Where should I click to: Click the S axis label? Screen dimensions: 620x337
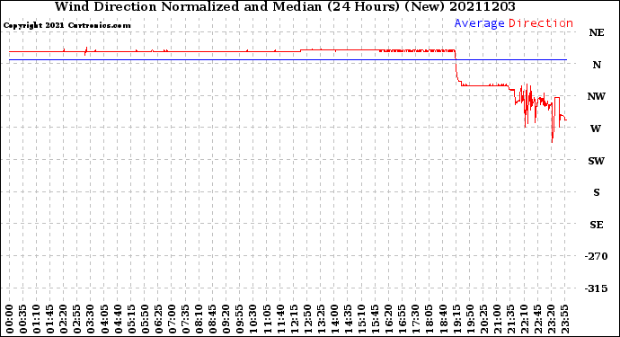point(597,192)
